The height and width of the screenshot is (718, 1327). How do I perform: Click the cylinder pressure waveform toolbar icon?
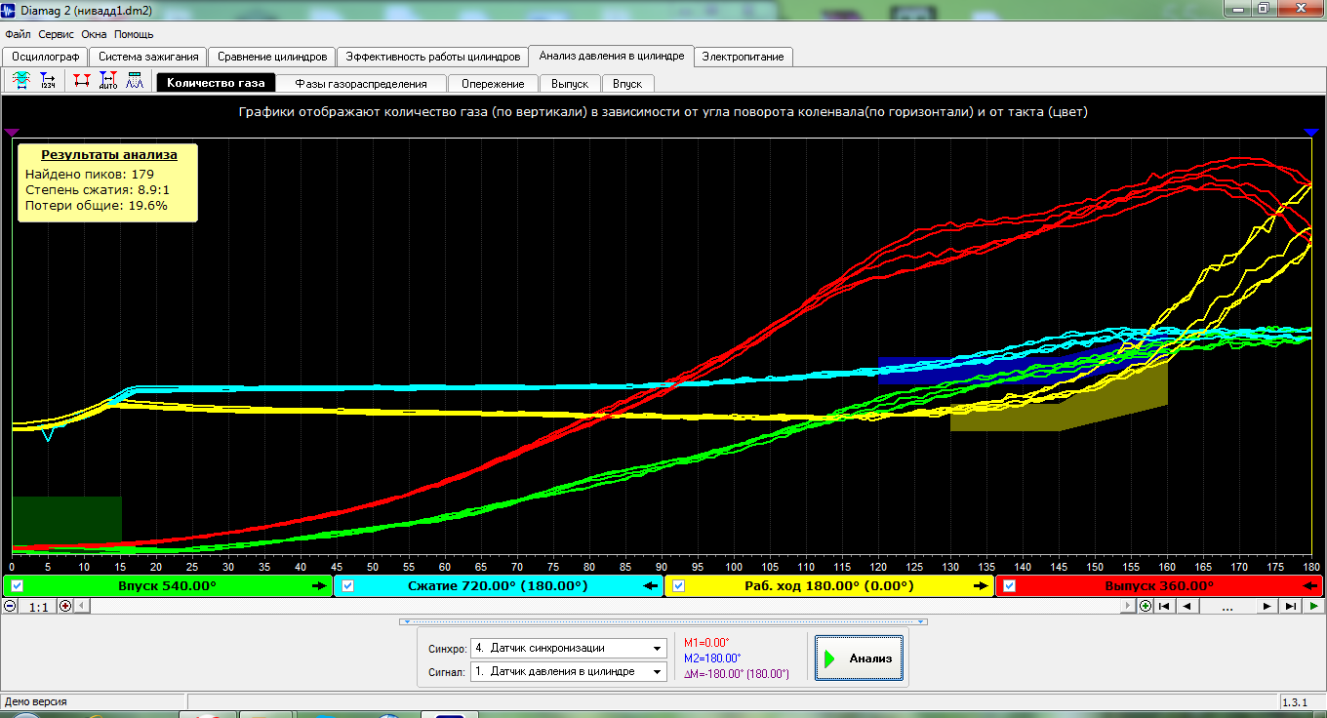20,81
